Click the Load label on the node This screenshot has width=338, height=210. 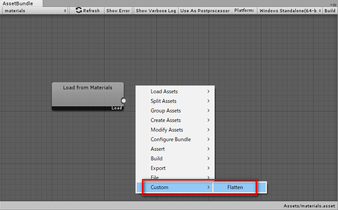tap(117, 108)
